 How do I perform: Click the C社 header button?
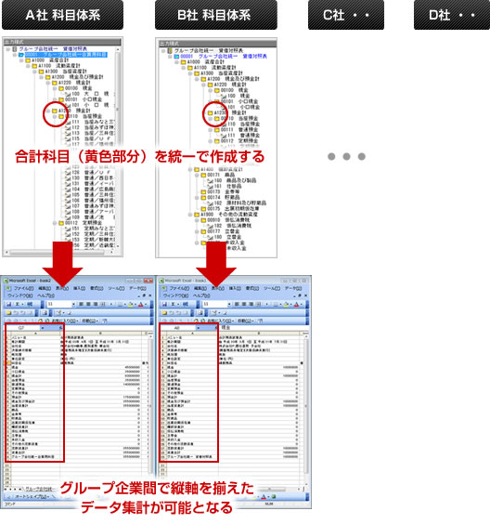point(346,15)
